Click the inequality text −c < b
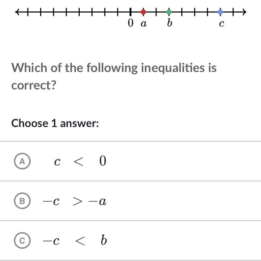261x261 pixels. coord(74,240)
